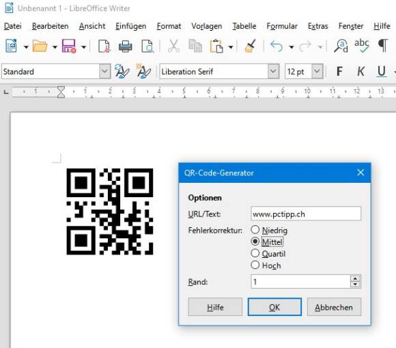Viewport: 396px width, 348px height.
Task: Expand the Liberation Serif font dropdown
Action: coord(273,71)
